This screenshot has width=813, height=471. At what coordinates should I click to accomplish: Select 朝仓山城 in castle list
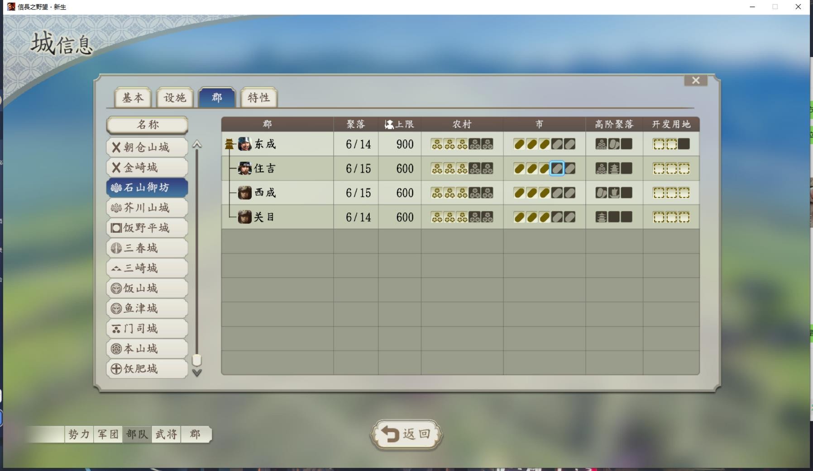coord(148,147)
